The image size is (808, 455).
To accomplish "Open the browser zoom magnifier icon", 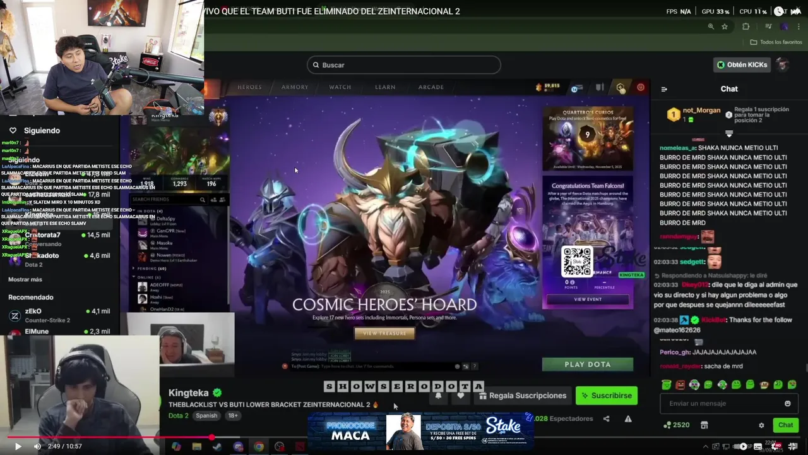I will coord(711,27).
